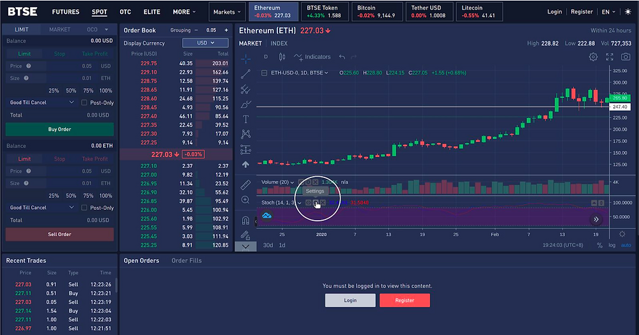Increase order book grouping with plus
Screen dimensions: 639x335
click(x=226, y=30)
